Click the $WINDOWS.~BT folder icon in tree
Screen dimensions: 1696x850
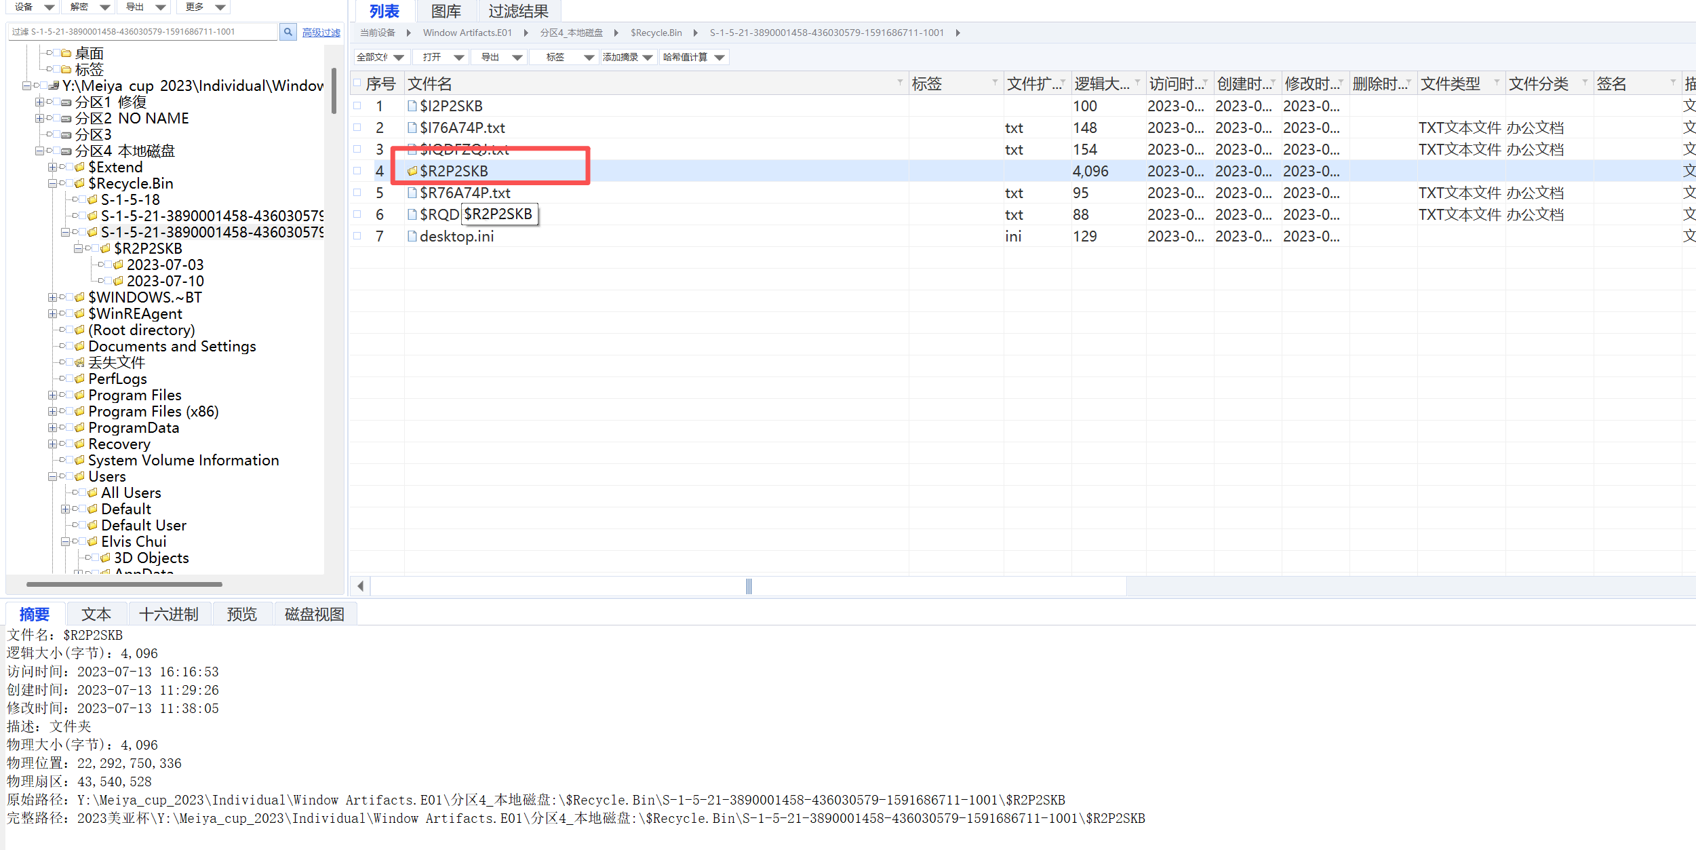(79, 298)
